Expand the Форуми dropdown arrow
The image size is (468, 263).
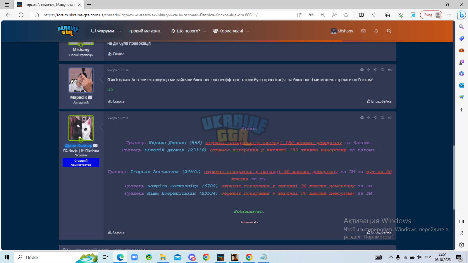pyautogui.click(x=120, y=31)
